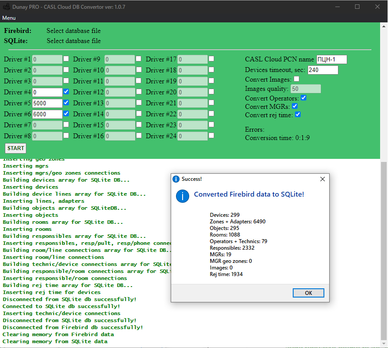
Task: Enable the Driver #3 checkbox
Action: tap(66, 81)
